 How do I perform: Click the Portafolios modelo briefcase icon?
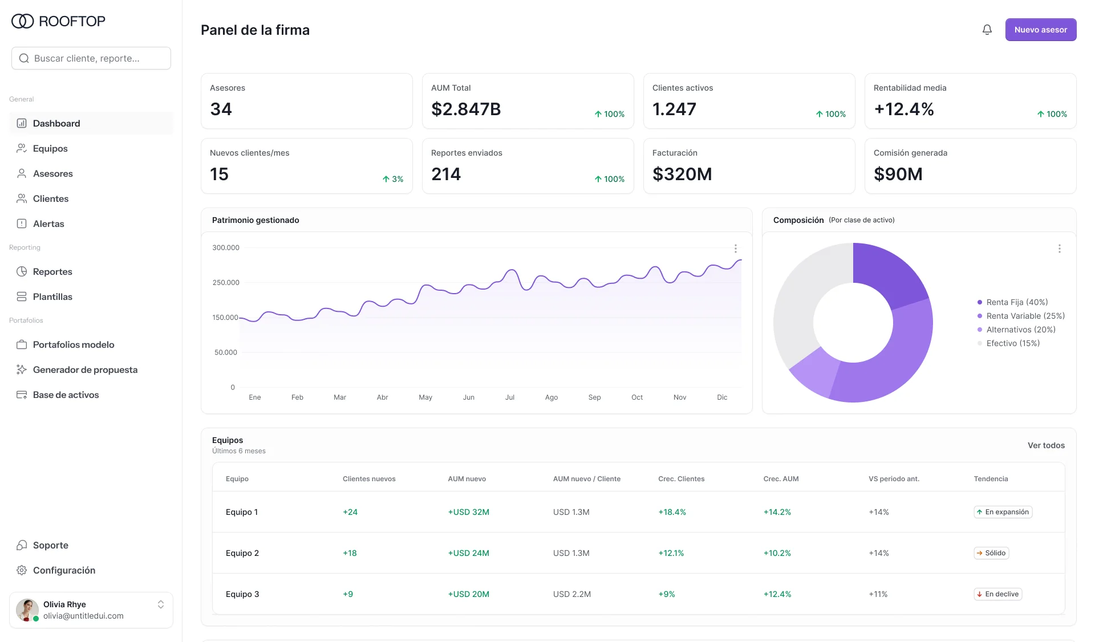pyautogui.click(x=22, y=344)
